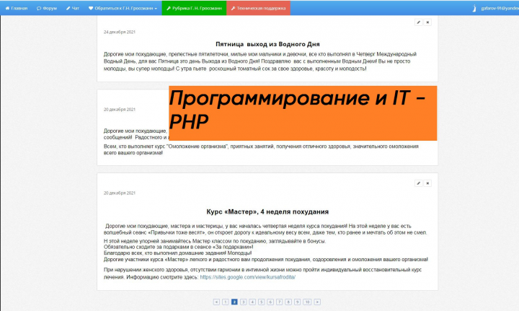
Task: Go to pagination page 9
Action: point(297,302)
